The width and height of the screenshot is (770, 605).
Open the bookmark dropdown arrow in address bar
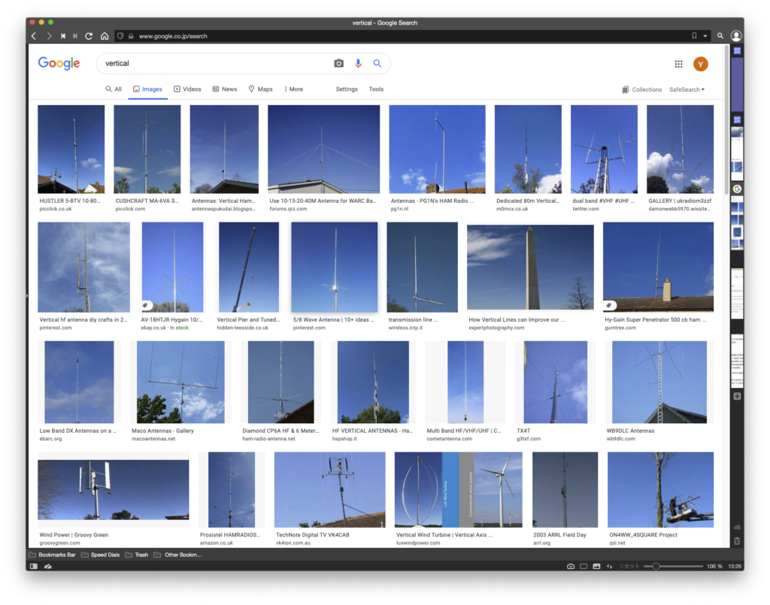[705, 36]
